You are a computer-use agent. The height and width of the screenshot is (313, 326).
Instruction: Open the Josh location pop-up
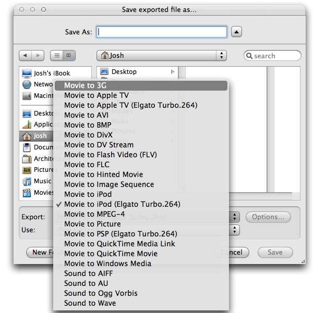click(162, 56)
